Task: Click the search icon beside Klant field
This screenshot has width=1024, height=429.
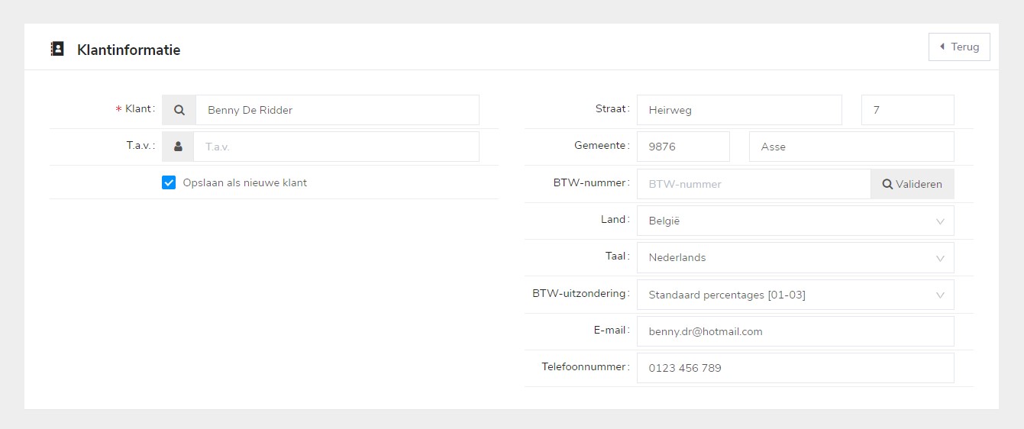Action: [179, 110]
